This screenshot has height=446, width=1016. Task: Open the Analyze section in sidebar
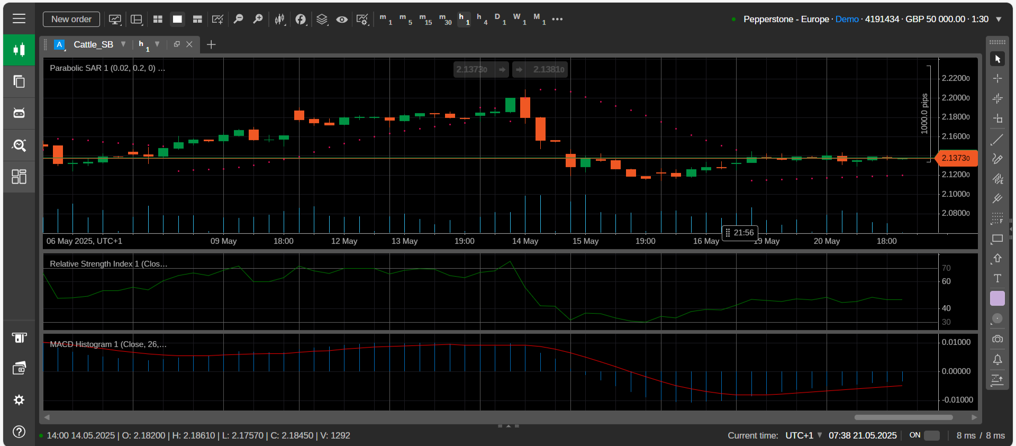coord(19,145)
